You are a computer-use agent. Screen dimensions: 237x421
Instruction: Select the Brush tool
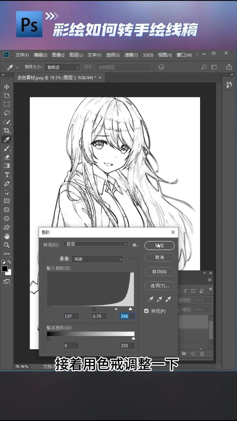point(7,148)
